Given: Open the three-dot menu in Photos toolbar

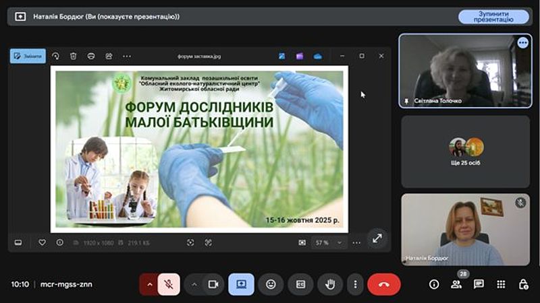Looking at the screenshot, I should point(126,56).
